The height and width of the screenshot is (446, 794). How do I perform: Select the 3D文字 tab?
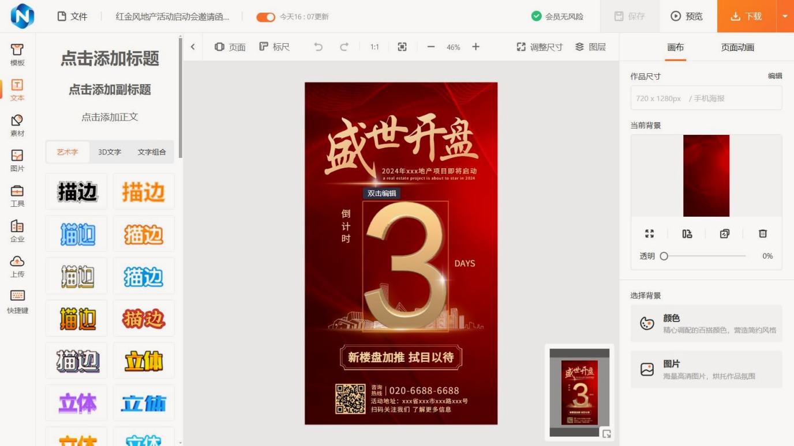click(110, 152)
